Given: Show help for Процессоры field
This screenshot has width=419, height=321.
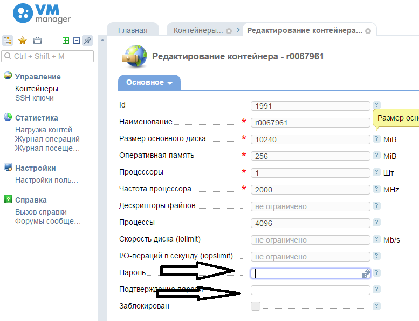Looking at the screenshot, I should pyautogui.click(x=376, y=172).
